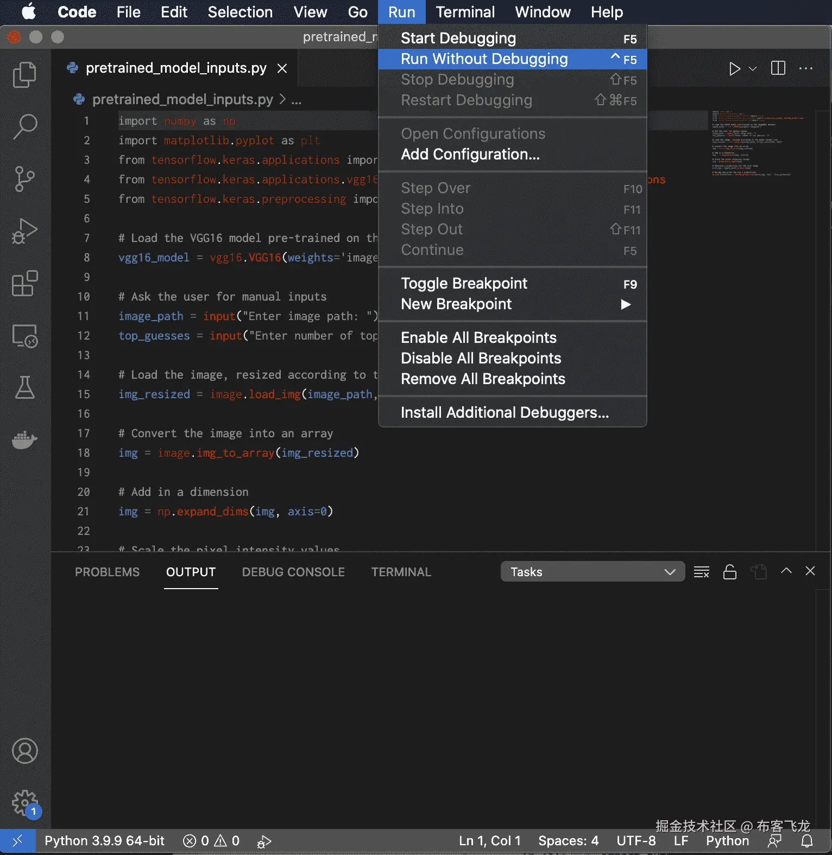This screenshot has width=832, height=855.
Task: Select Toggle Breakpoint in the Run menu
Action: point(464,283)
